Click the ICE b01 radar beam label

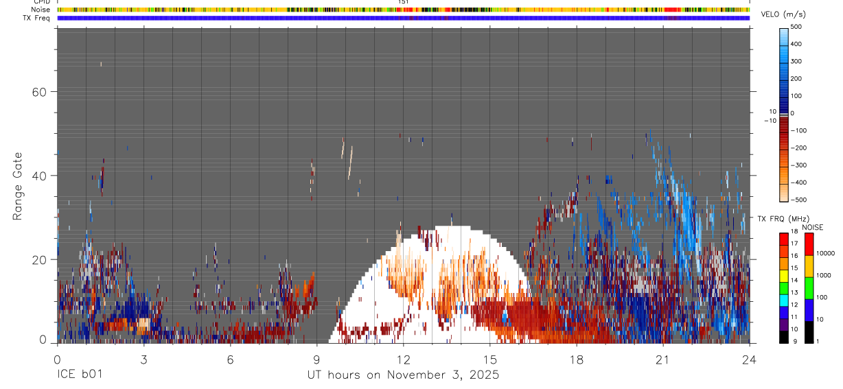click(80, 375)
